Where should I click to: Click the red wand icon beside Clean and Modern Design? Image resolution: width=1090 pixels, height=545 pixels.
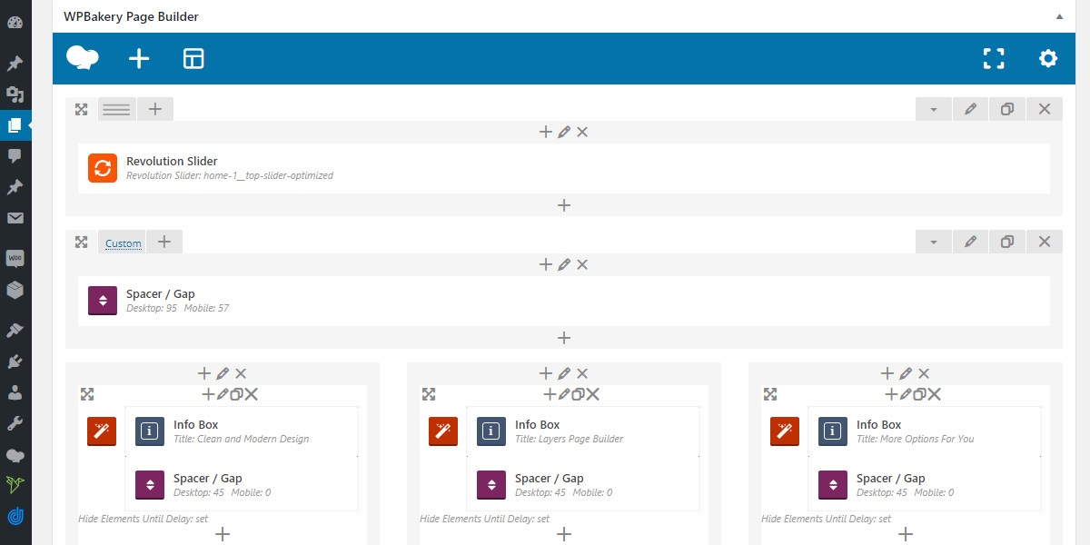click(x=102, y=431)
